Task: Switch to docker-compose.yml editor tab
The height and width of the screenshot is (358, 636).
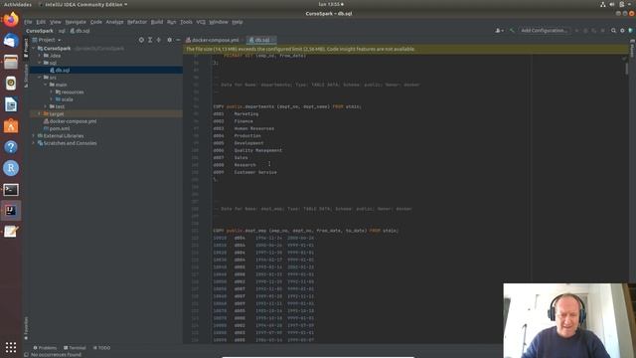Action: coord(212,40)
